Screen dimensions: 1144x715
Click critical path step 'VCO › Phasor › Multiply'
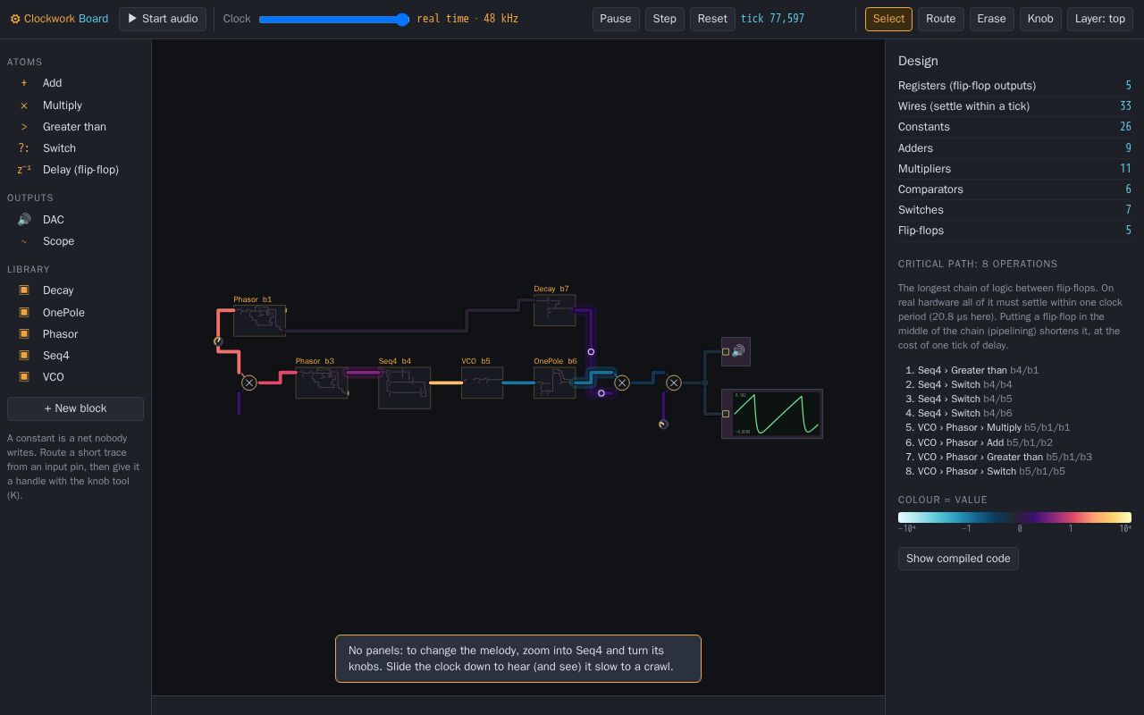(x=994, y=427)
